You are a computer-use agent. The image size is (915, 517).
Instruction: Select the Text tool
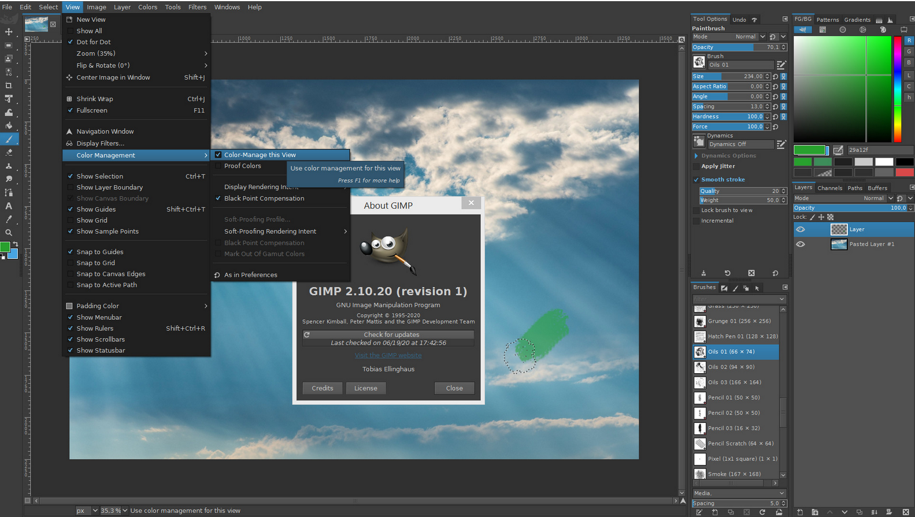[x=9, y=206]
